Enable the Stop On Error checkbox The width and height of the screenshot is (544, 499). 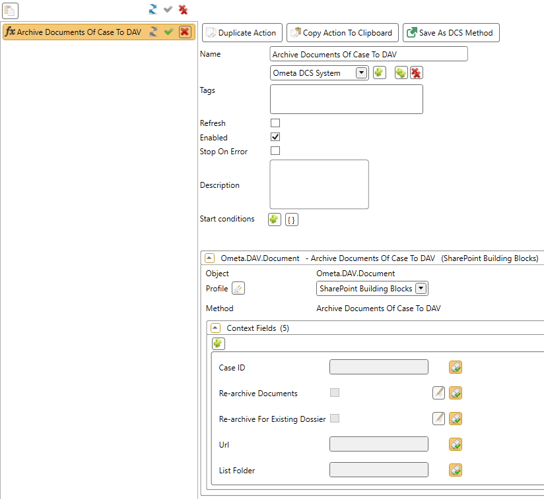(275, 151)
